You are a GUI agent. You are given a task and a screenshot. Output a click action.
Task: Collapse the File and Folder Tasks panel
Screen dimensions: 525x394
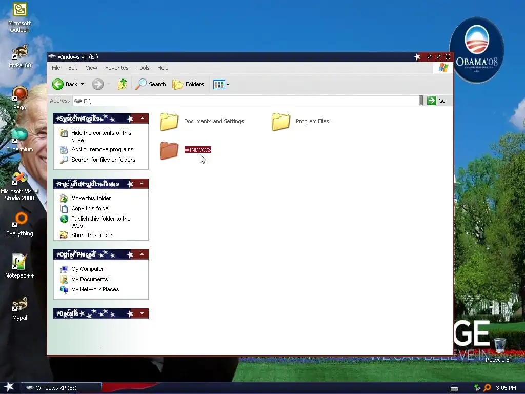[142, 184]
